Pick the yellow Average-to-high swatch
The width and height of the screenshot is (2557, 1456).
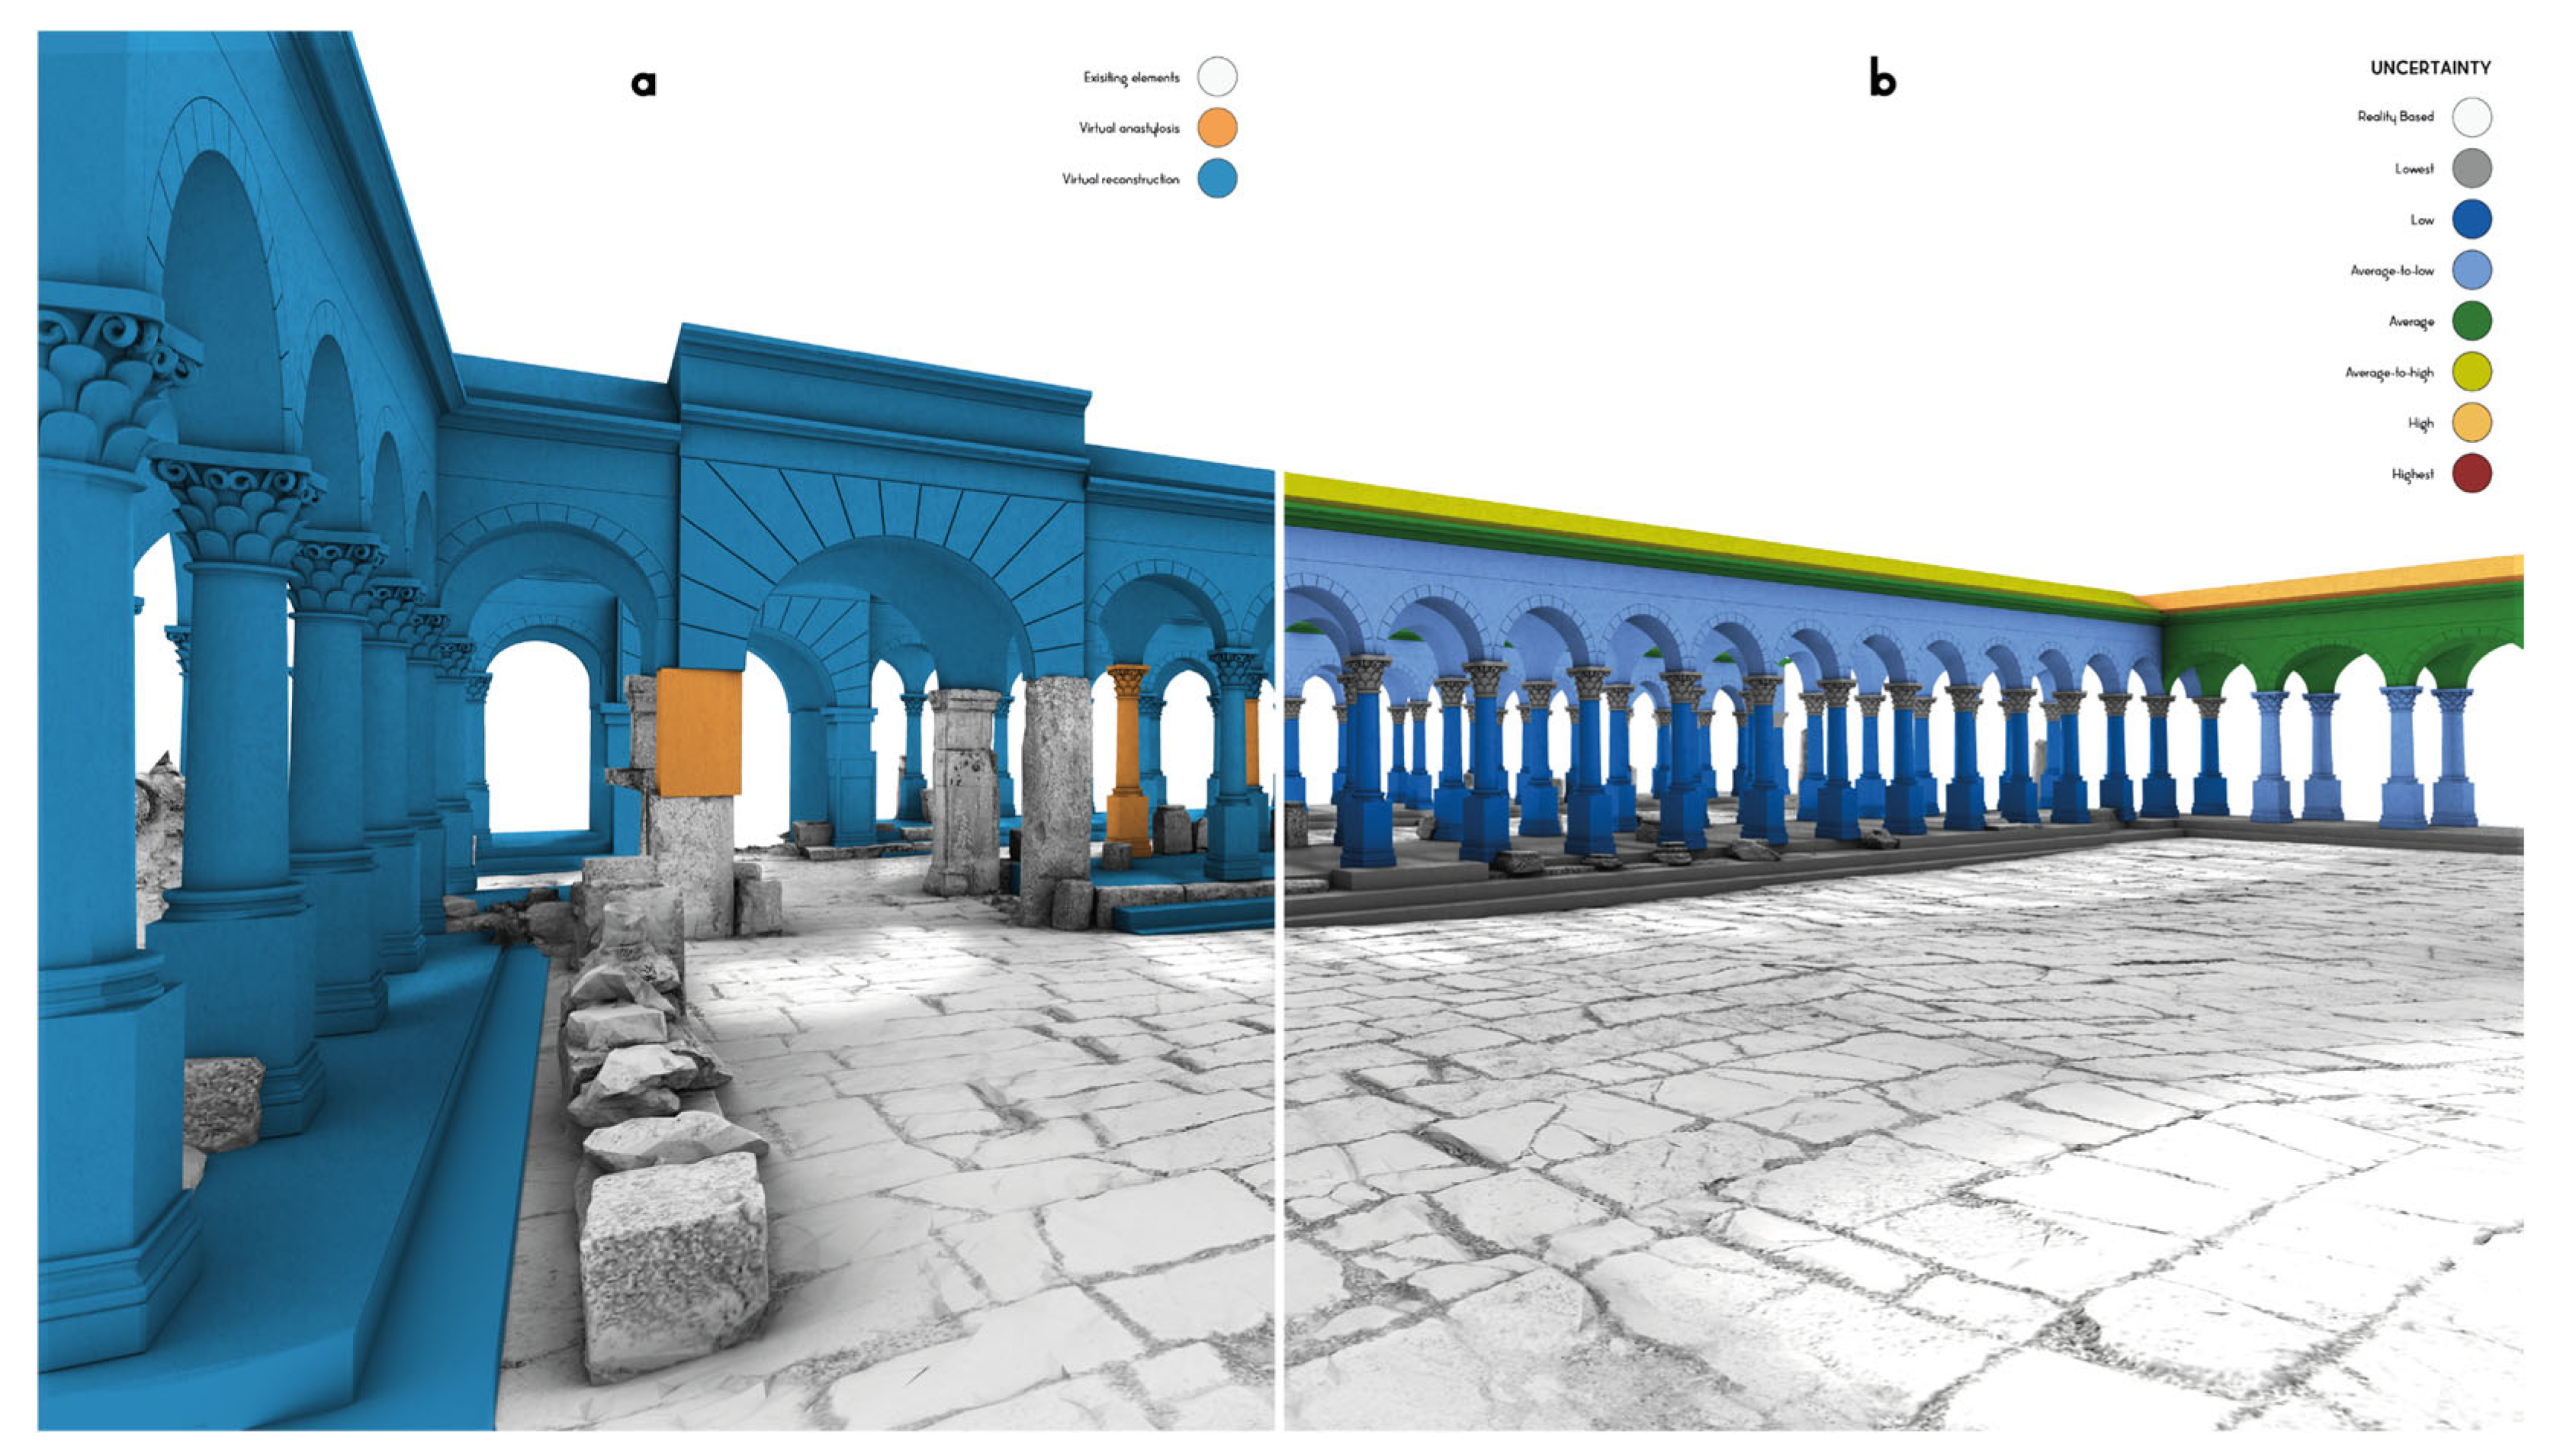coord(2471,372)
